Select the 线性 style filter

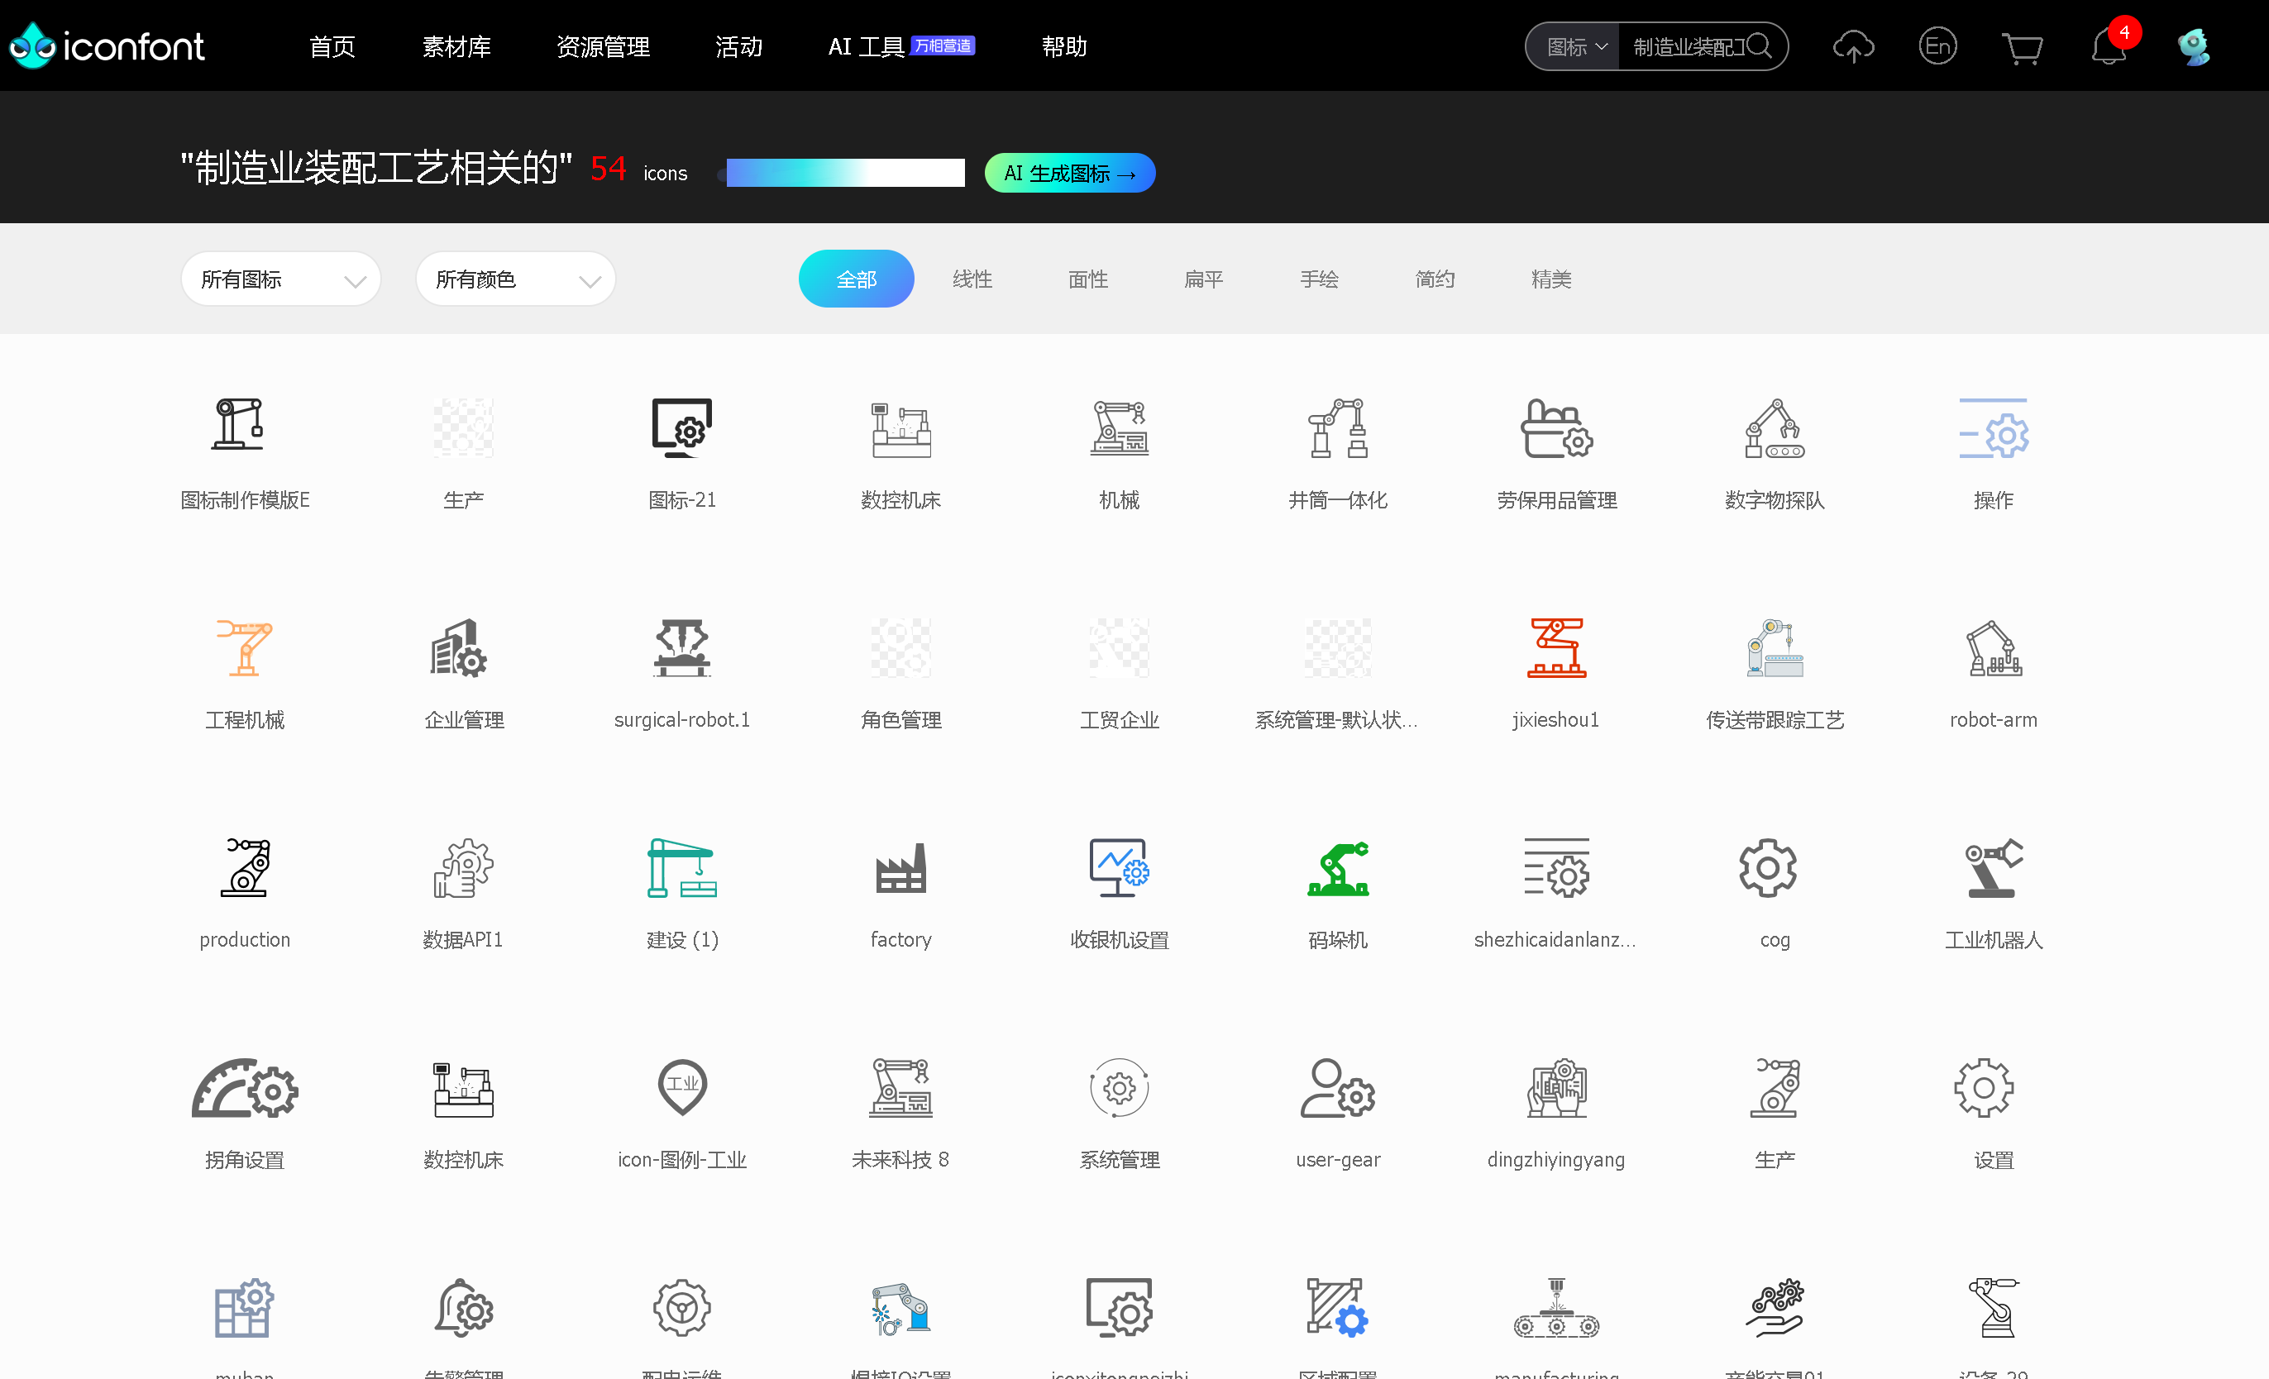point(972,279)
